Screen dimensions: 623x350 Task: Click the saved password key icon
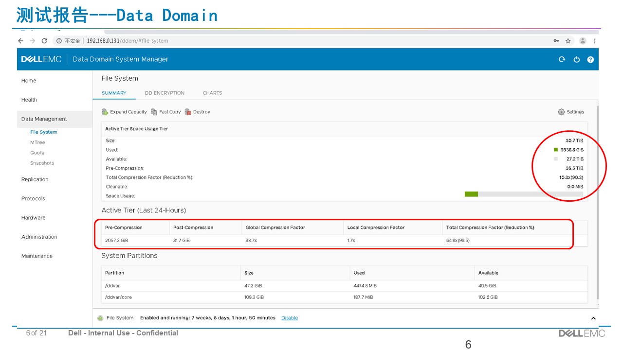click(556, 41)
